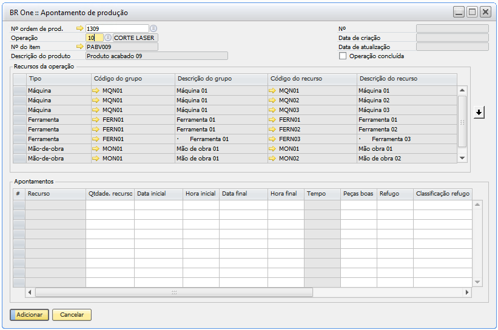Image resolution: width=498 pixels, height=330 pixels.
Task: Click Apontamentos horizontal scrollbar right arrow
Action: [467, 292]
